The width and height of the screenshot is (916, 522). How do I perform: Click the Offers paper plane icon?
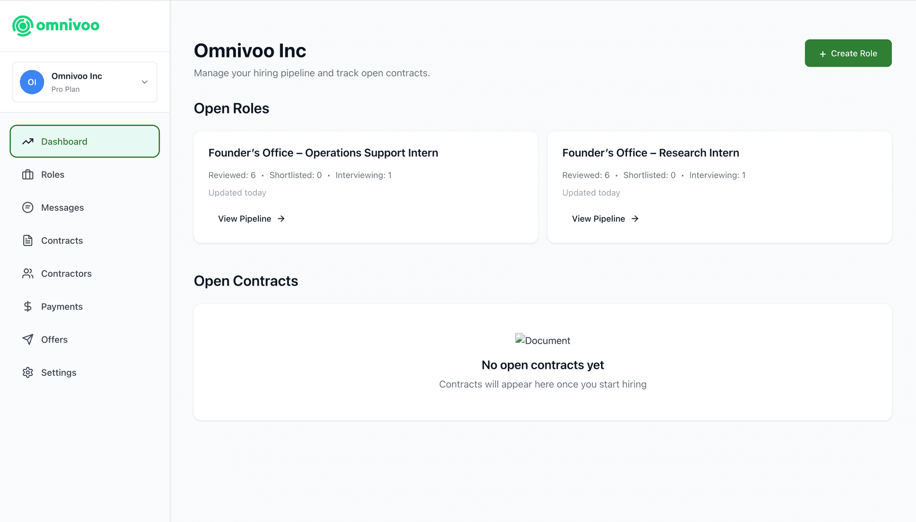pos(28,339)
